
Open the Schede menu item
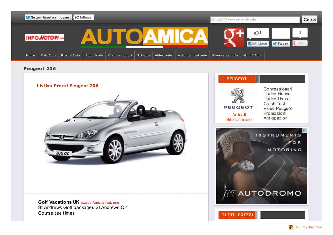[x=143, y=55]
